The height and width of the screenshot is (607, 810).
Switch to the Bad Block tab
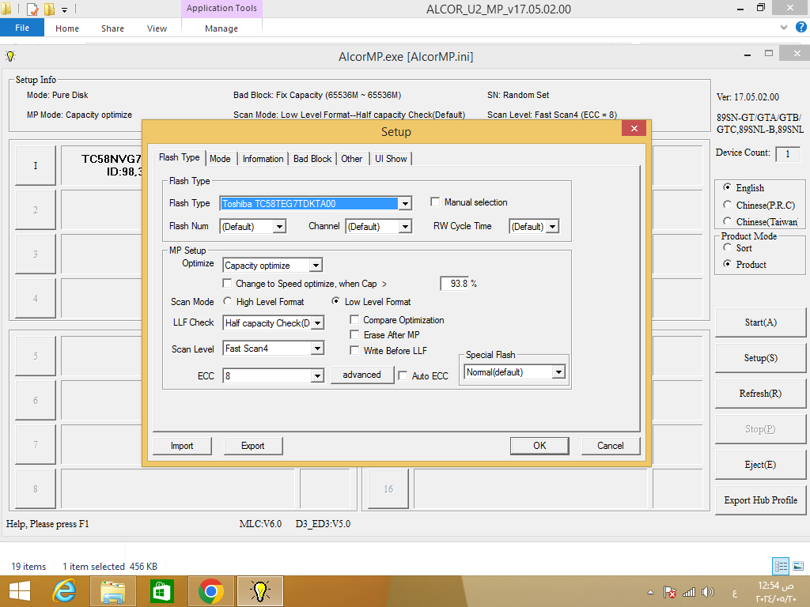(x=312, y=158)
